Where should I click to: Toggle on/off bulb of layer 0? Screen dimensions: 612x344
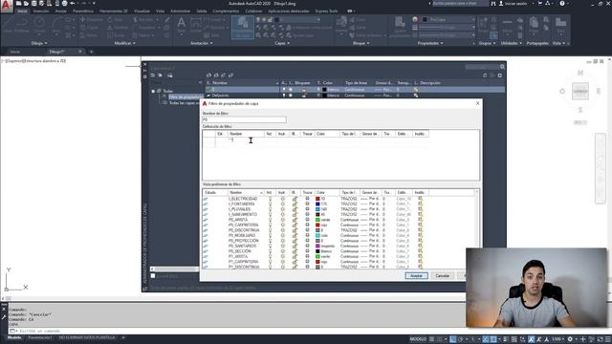pos(284,90)
